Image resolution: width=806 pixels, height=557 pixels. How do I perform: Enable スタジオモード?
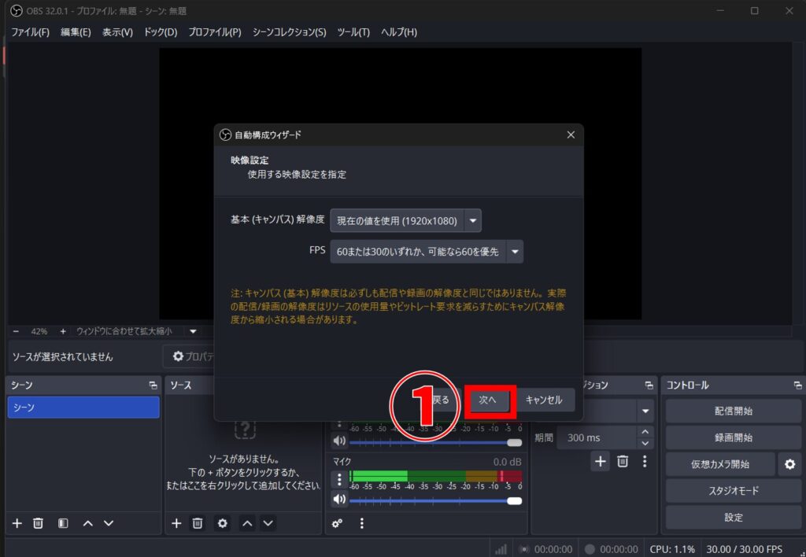click(x=733, y=490)
